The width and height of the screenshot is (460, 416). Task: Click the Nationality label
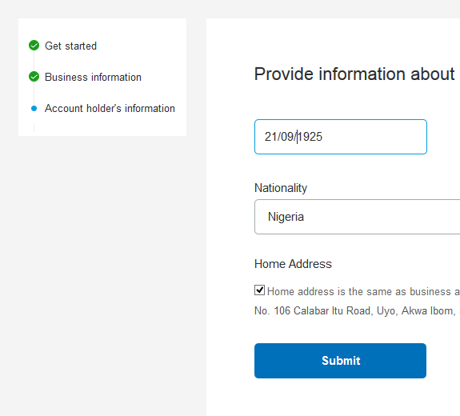[x=281, y=188]
